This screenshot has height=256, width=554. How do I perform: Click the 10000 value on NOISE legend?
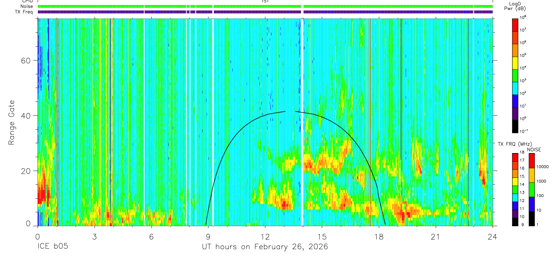(543, 167)
